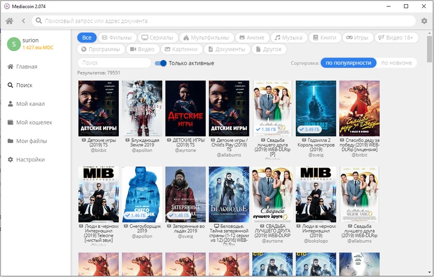
Task: Sort results по новизне
Action: 396,63
